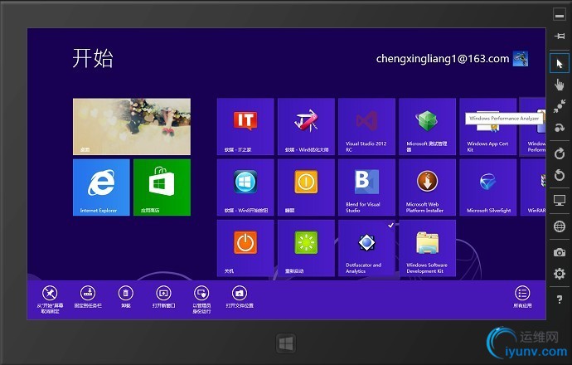
Task: Open the 桌面 desktop picture tile
Action: tap(132, 127)
